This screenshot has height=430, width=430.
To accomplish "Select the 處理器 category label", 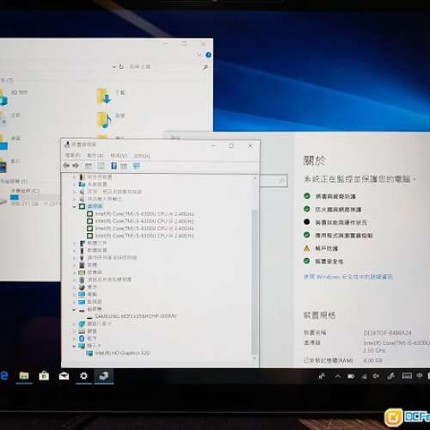I will (95, 206).
